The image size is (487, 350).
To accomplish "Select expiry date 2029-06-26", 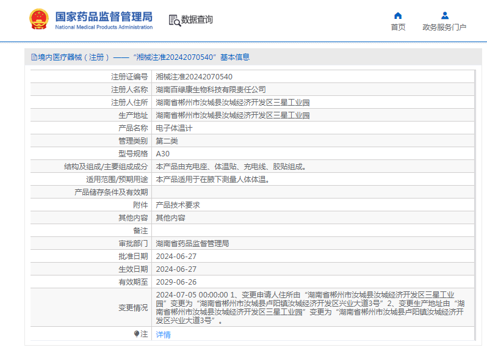I will point(176,282).
